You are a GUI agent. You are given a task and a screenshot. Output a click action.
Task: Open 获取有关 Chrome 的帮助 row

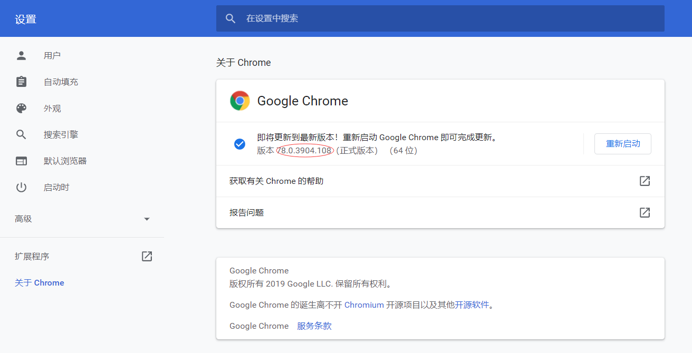pyautogui.click(x=440, y=181)
